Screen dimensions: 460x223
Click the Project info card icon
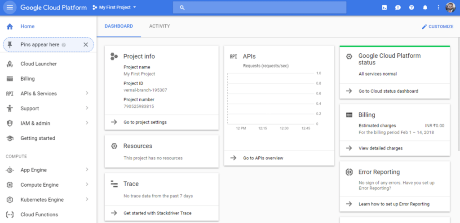114,56
